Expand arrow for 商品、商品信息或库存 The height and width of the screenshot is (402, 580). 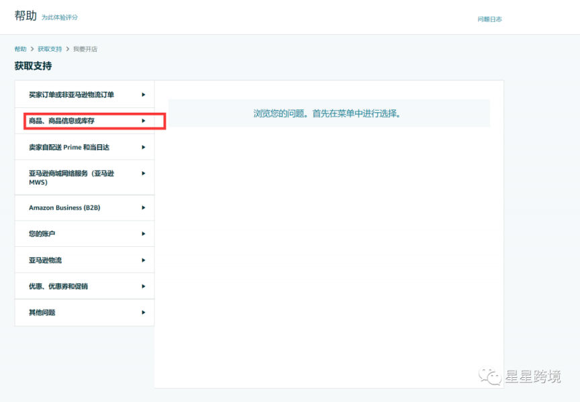point(144,121)
